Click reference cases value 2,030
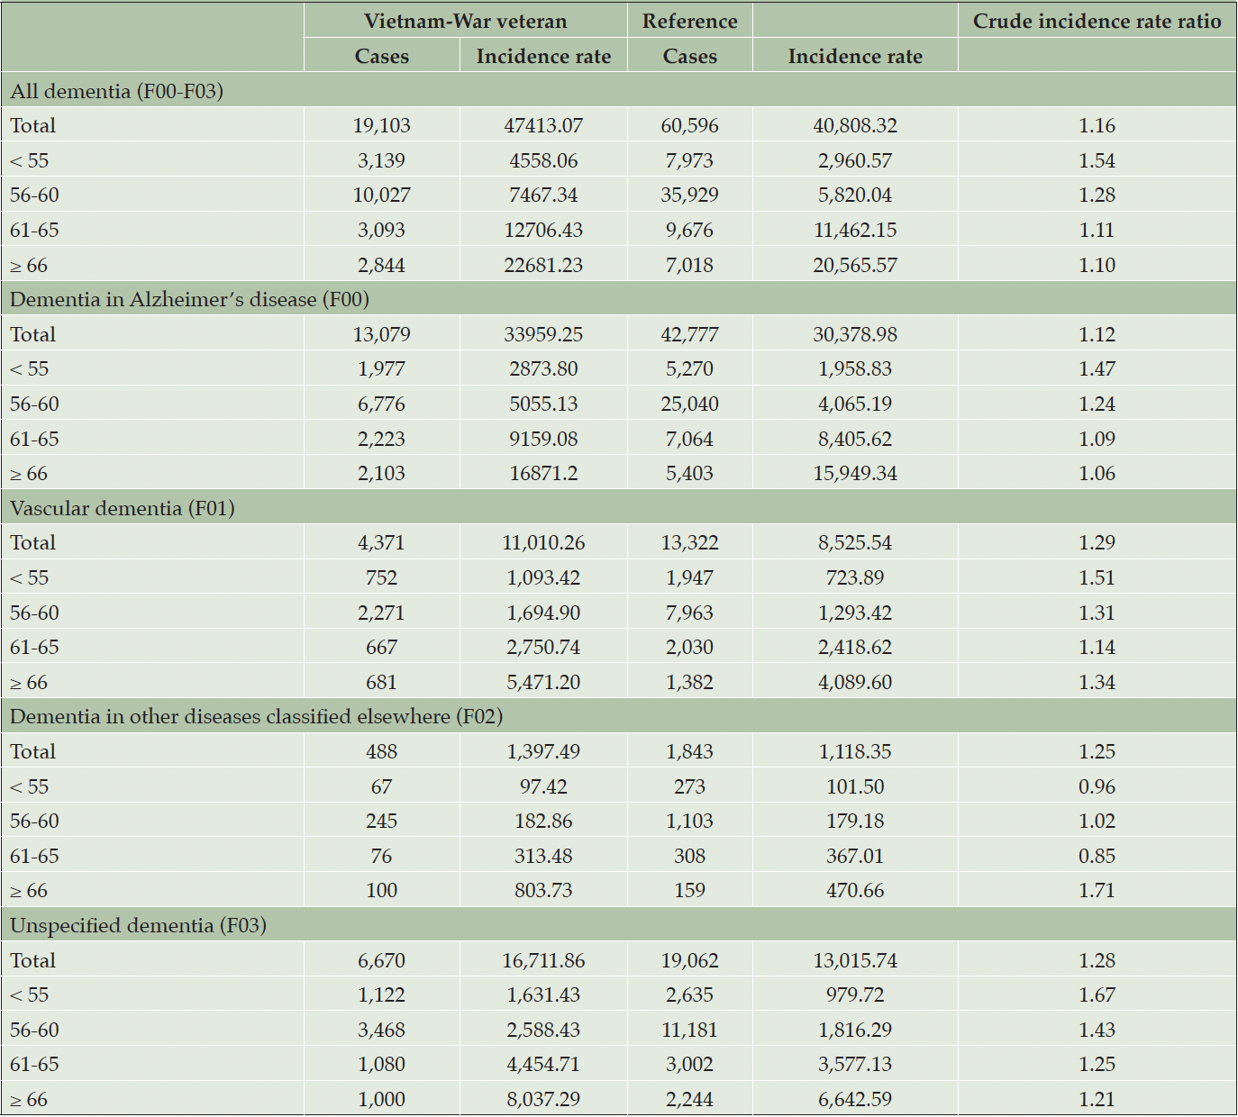Screen dimensions: 1238x1117 point(689,647)
